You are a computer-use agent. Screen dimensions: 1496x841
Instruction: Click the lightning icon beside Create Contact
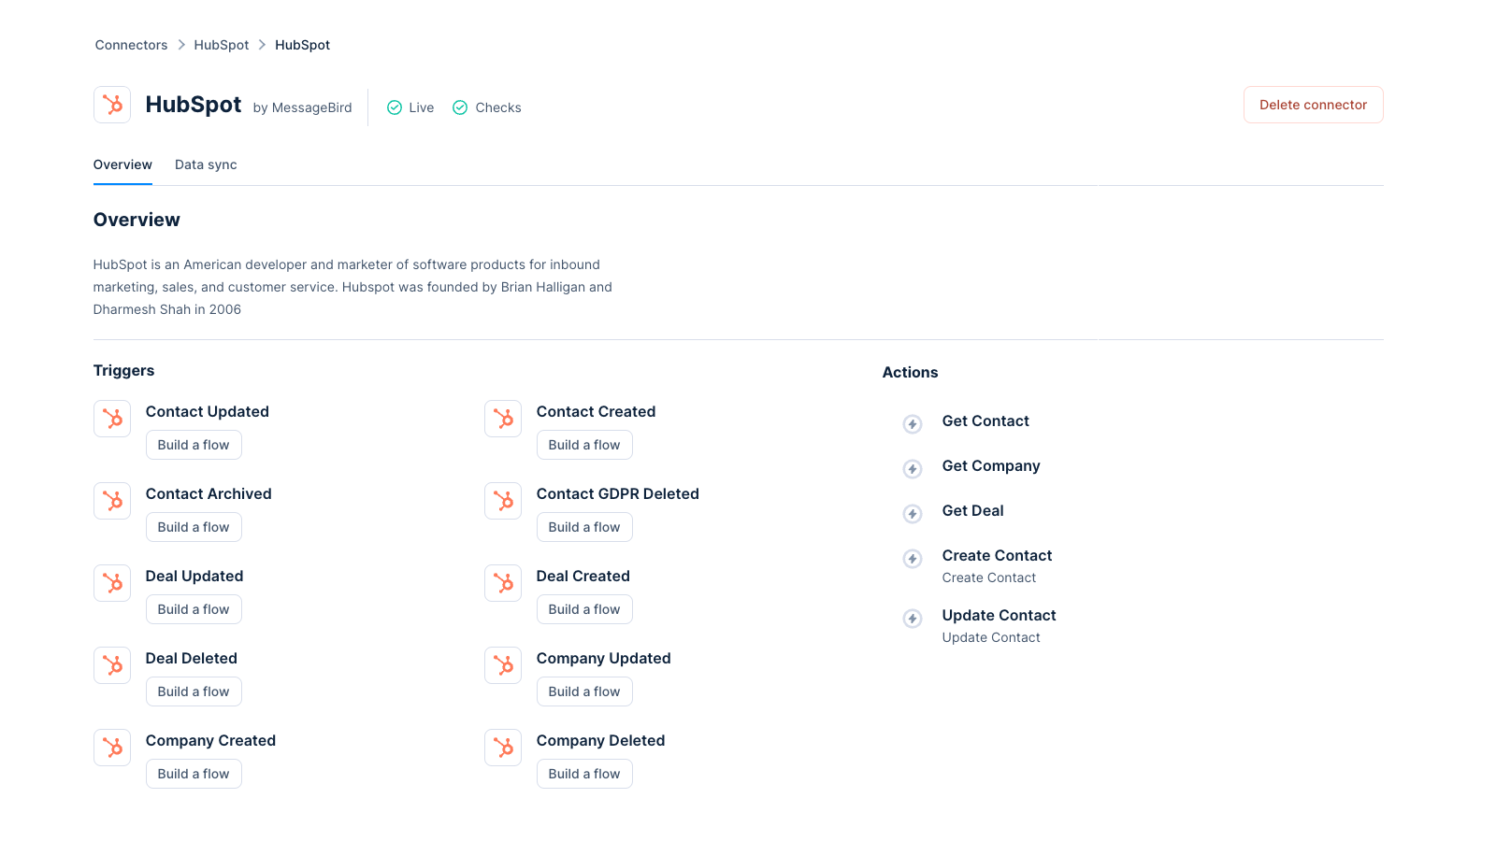[x=913, y=559]
